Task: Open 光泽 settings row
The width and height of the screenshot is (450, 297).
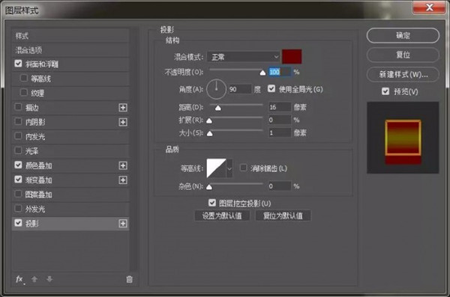Action: click(x=70, y=151)
